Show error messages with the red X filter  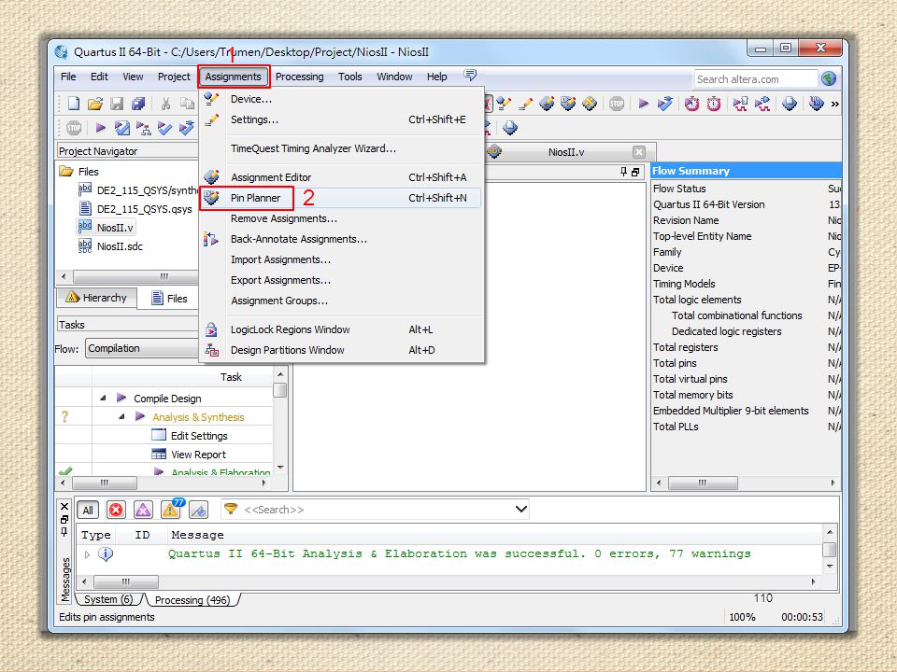coord(116,510)
